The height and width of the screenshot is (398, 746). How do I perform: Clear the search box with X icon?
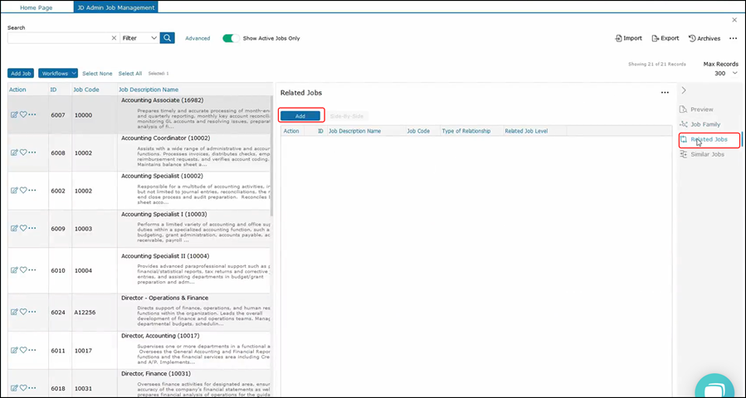[x=114, y=38]
